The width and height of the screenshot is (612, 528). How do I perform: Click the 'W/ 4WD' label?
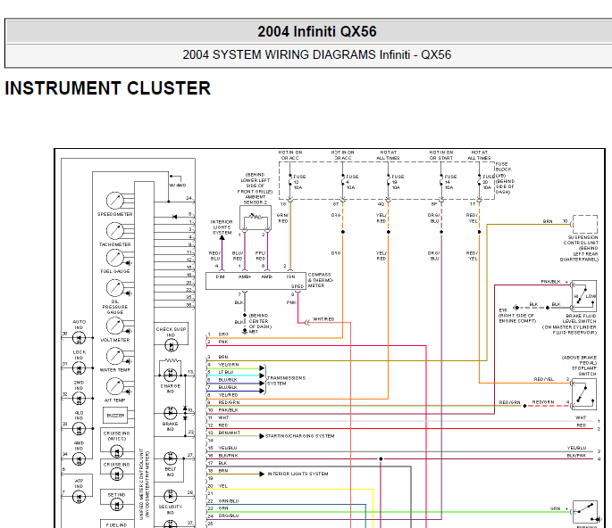tap(178, 186)
